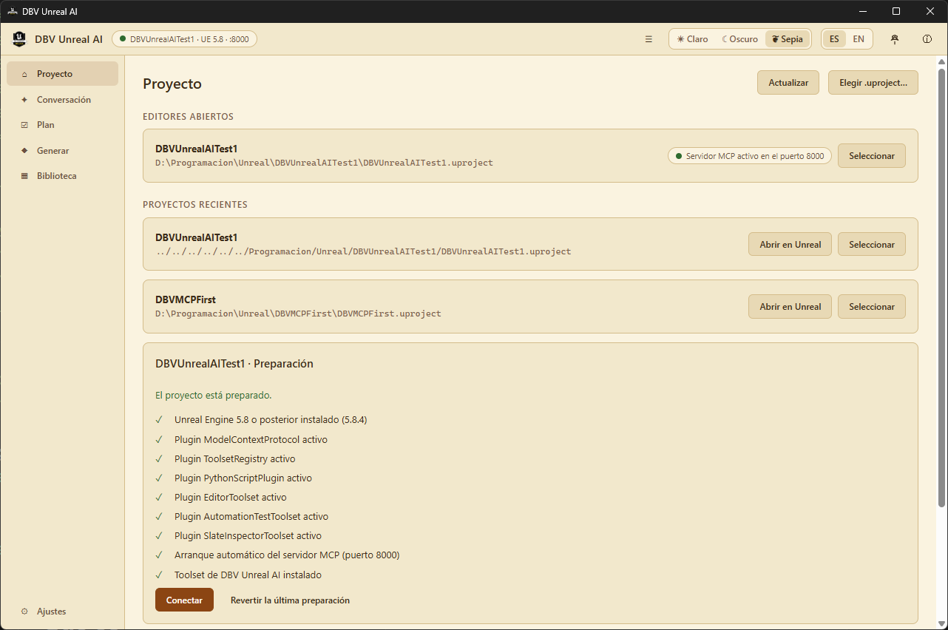Click Seleccionar in the open editors card
Screen dimensions: 948x630
pos(872,156)
